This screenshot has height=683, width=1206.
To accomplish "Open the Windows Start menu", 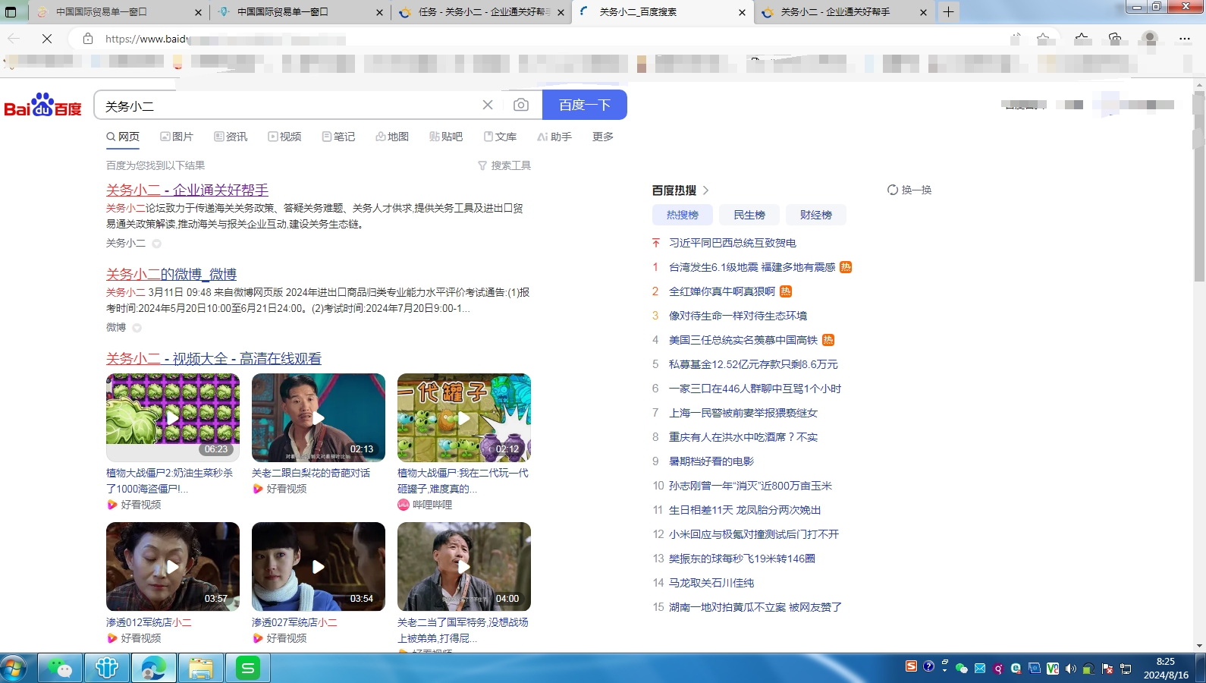I will (14, 668).
